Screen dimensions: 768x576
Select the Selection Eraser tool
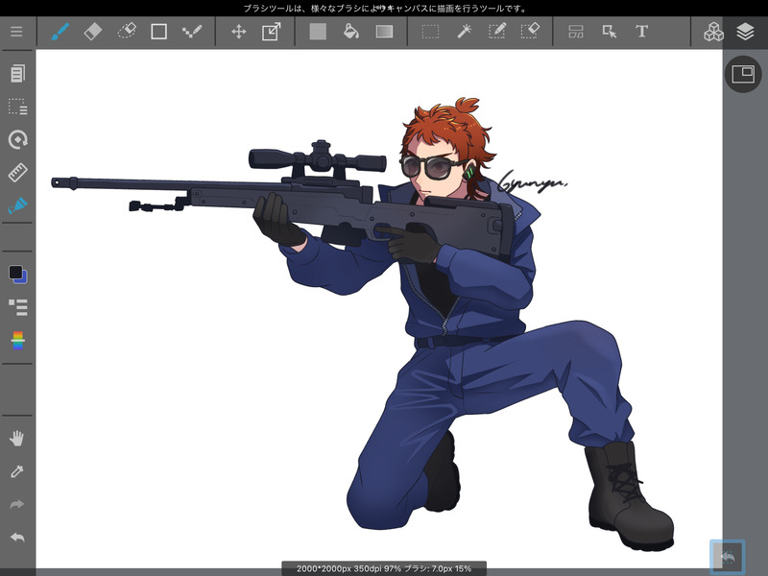pos(530,32)
